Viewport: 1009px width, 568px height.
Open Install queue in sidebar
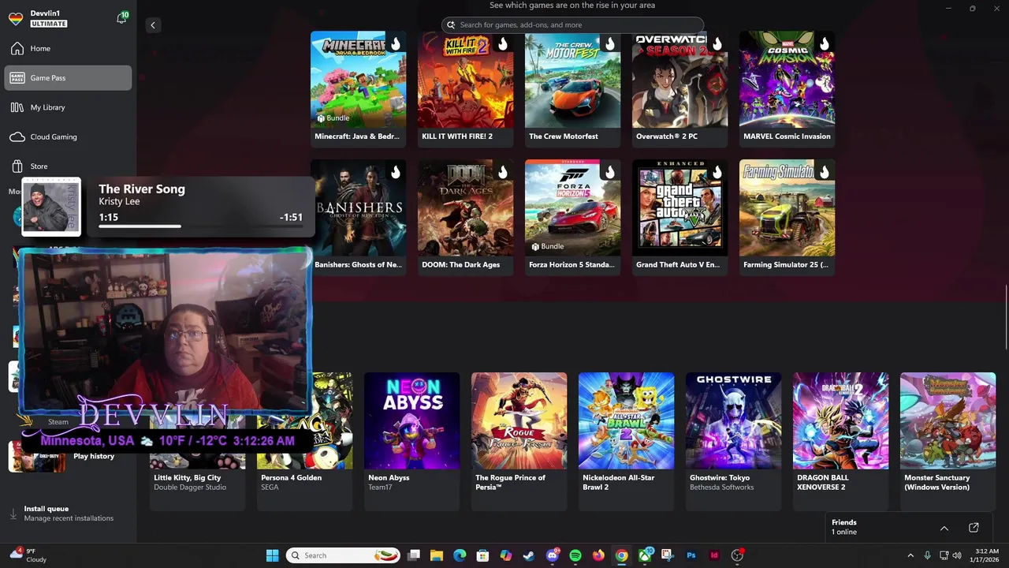[68, 514]
